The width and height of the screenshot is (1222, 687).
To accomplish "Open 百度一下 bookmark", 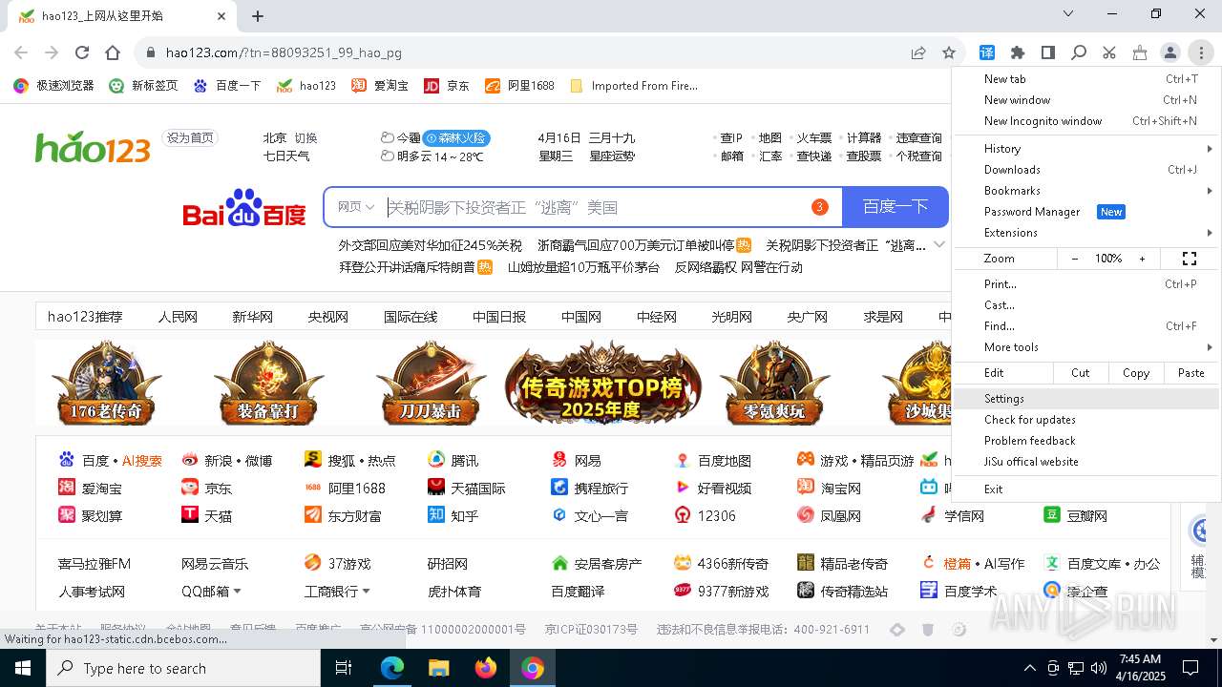I will pos(226,85).
